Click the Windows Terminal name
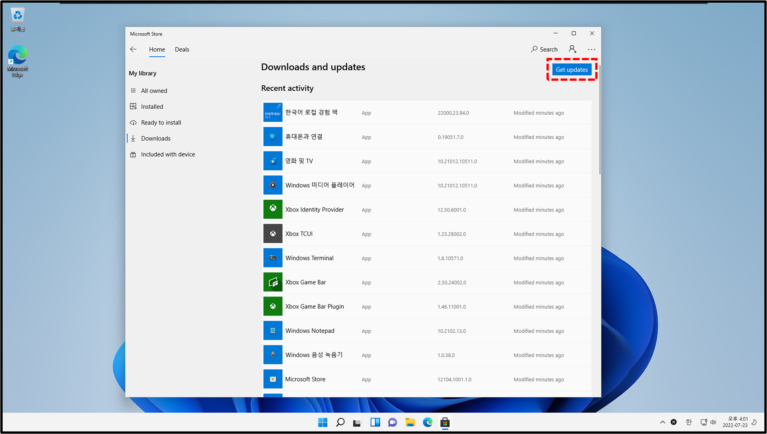 tap(309, 258)
